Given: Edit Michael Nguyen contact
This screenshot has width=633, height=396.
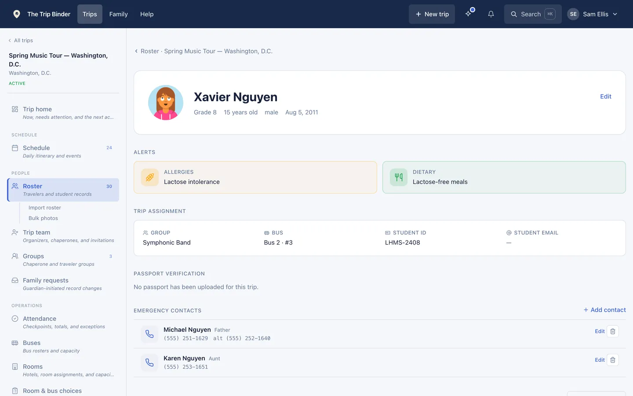Looking at the screenshot, I should click(600, 331).
